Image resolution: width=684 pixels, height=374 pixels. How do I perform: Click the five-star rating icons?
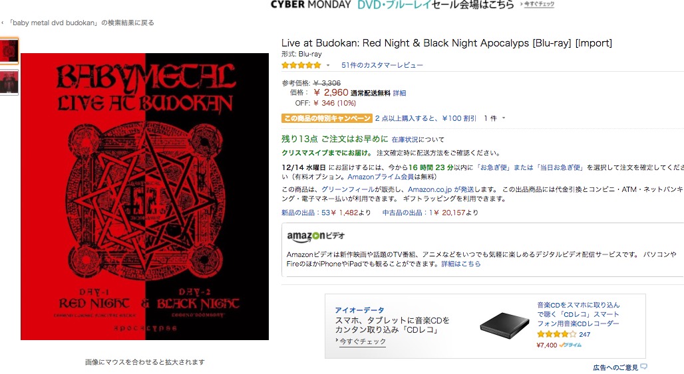[301, 65]
